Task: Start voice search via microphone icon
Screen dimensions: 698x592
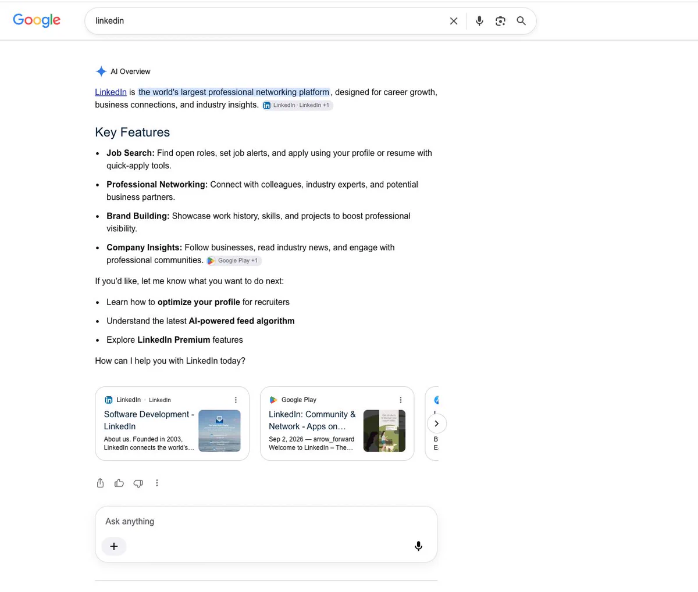Action: pos(479,21)
